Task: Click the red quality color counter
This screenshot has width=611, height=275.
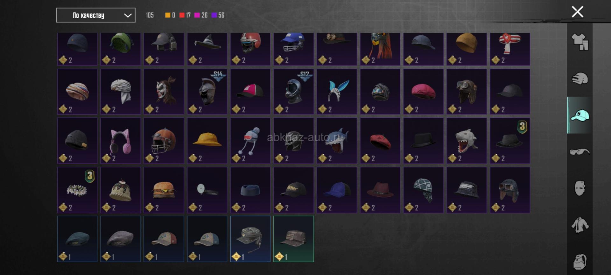Action: [x=185, y=15]
